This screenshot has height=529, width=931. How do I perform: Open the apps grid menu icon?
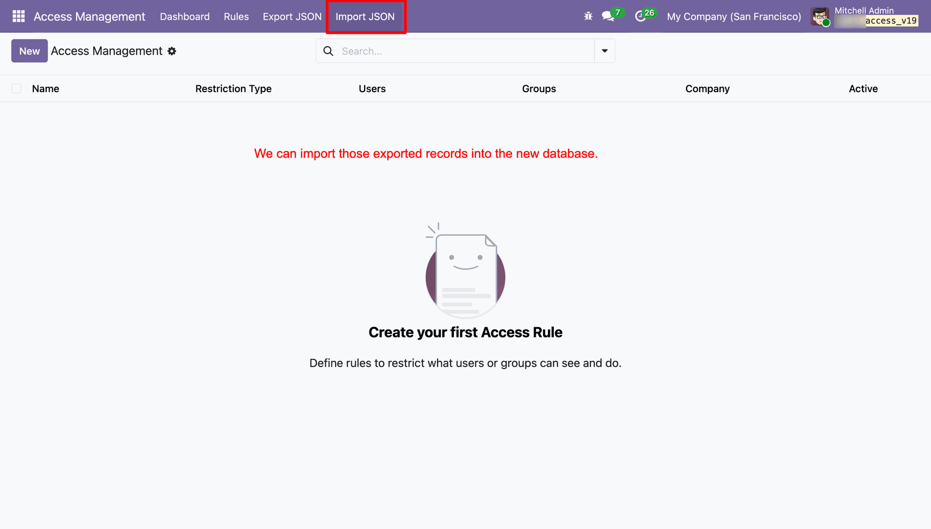click(x=18, y=16)
